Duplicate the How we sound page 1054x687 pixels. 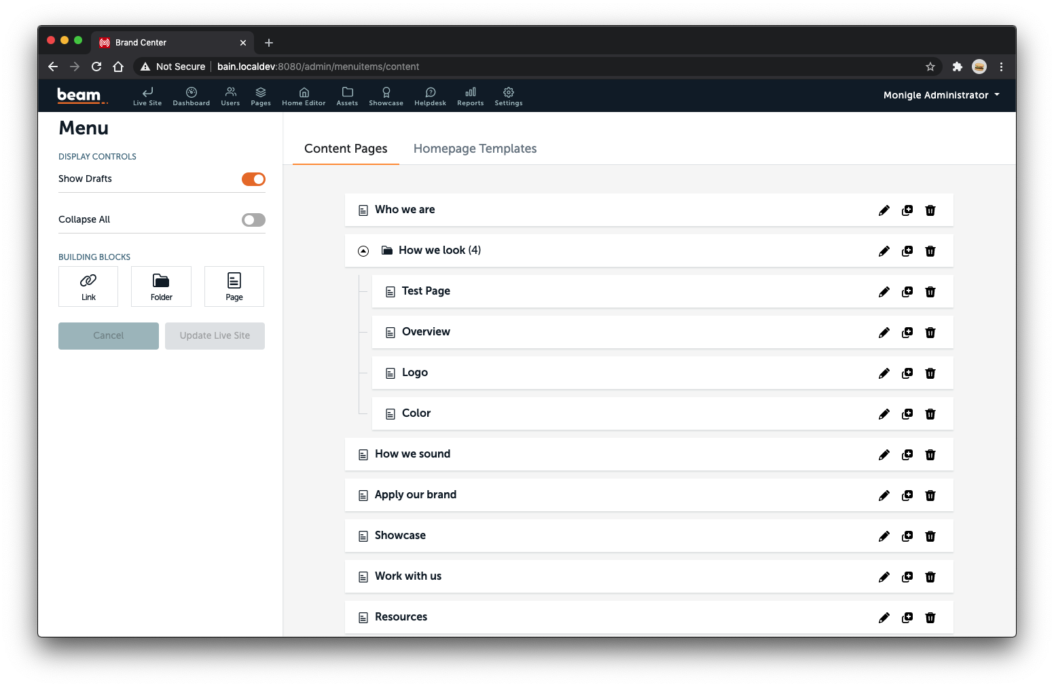pos(907,455)
